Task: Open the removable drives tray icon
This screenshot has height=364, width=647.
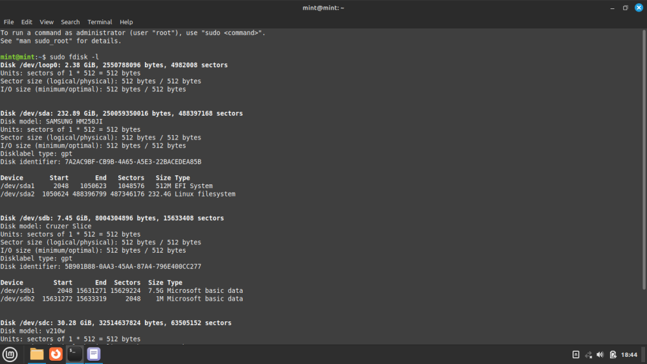Action: [576, 354]
